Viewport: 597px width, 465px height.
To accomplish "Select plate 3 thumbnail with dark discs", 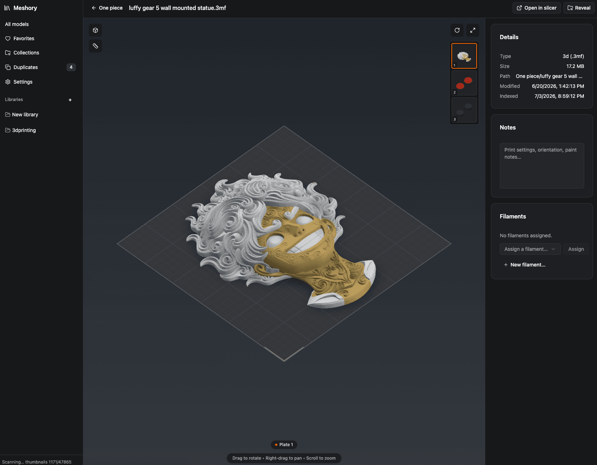I will point(464,110).
